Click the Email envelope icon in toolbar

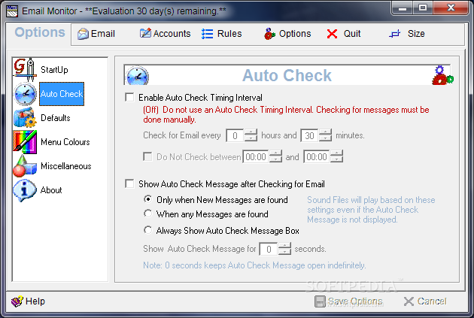tap(83, 34)
